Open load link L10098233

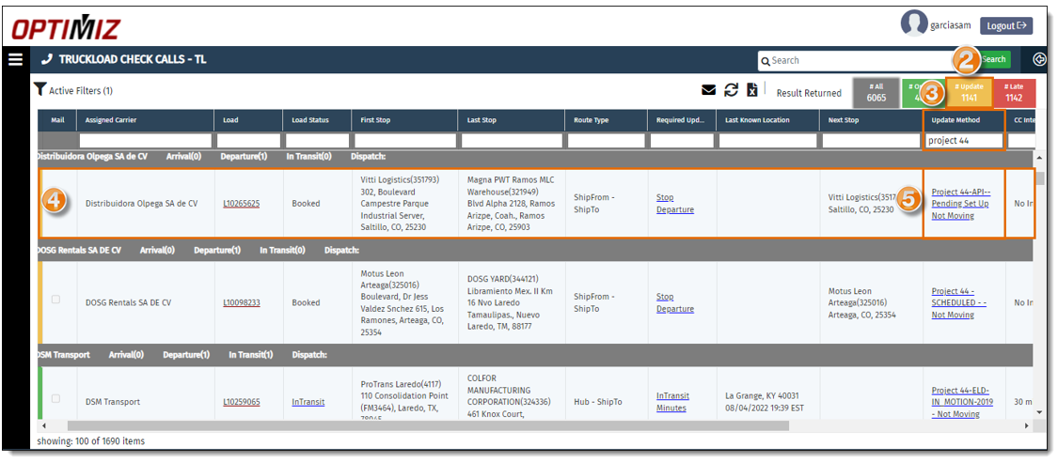pos(242,302)
